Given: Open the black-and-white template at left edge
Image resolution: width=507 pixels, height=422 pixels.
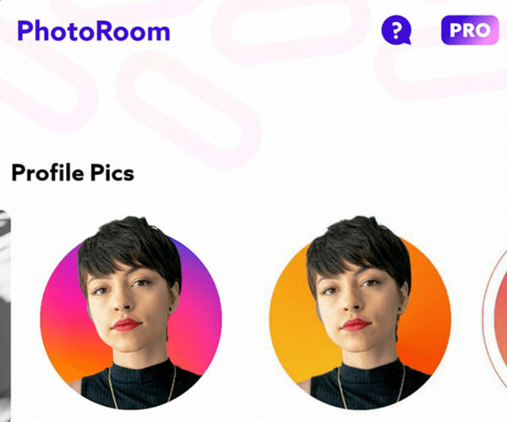Looking at the screenshot, I should coord(5,316).
